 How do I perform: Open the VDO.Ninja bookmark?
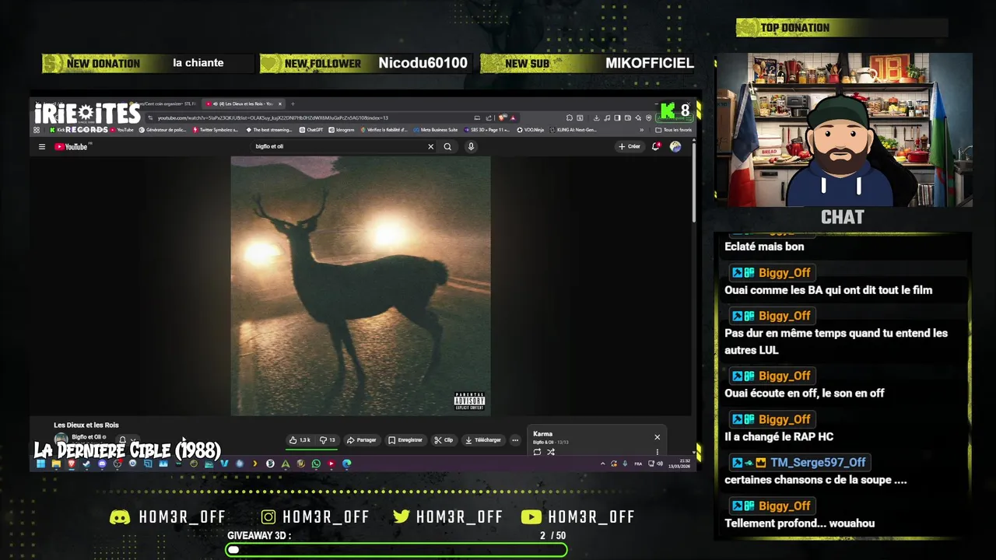pos(531,130)
